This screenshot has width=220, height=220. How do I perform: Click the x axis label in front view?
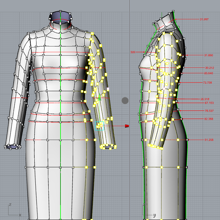[20, 215]
